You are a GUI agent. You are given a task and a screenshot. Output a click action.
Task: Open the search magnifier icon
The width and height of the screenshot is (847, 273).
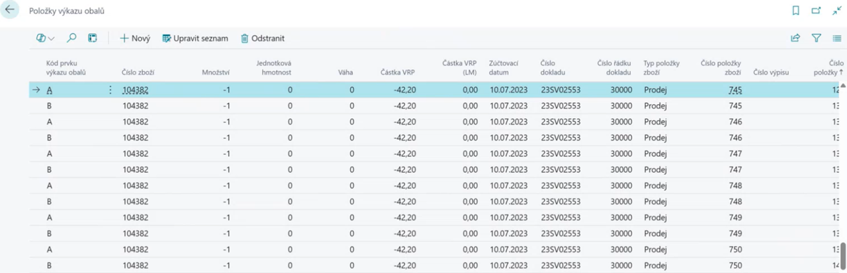[x=71, y=38]
